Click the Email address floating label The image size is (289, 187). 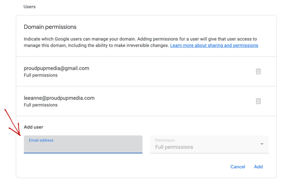tap(41, 140)
